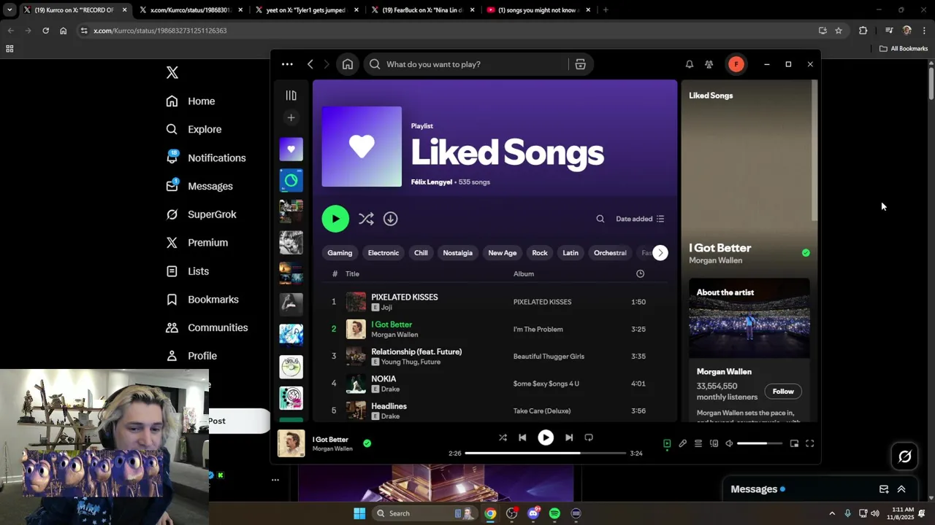935x525 pixels.
Task: Adjust the Spotify volume slider
Action: point(759,443)
